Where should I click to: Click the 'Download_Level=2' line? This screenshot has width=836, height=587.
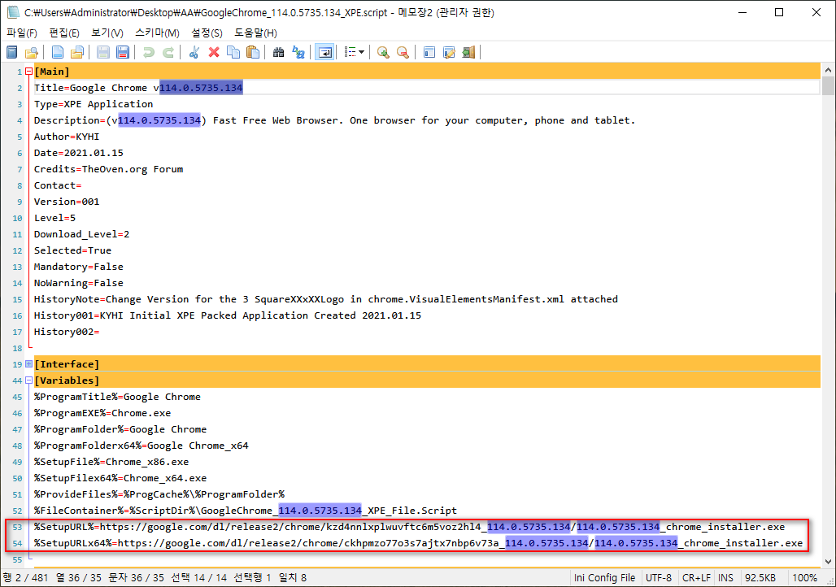point(81,234)
